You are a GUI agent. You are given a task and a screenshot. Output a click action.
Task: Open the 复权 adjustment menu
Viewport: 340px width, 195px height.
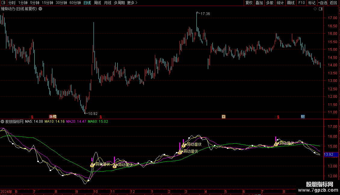point(249,3)
